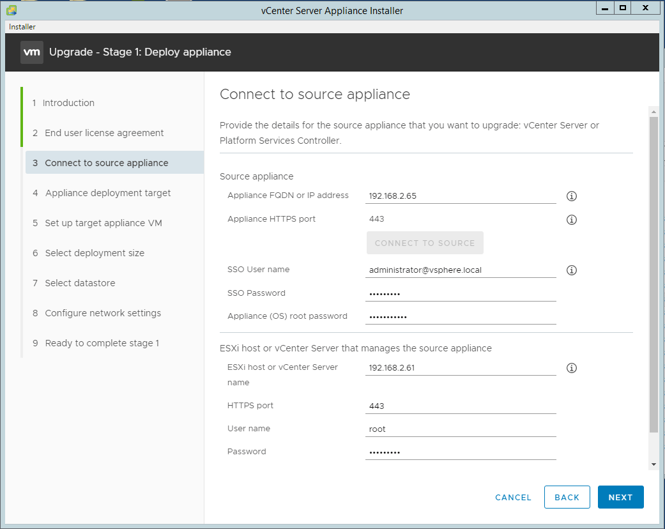Image resolution: width=665 pixels, height=529 pixels.
Task: Click the Appliance HTTPS port value 443
Action: point(377,219)
